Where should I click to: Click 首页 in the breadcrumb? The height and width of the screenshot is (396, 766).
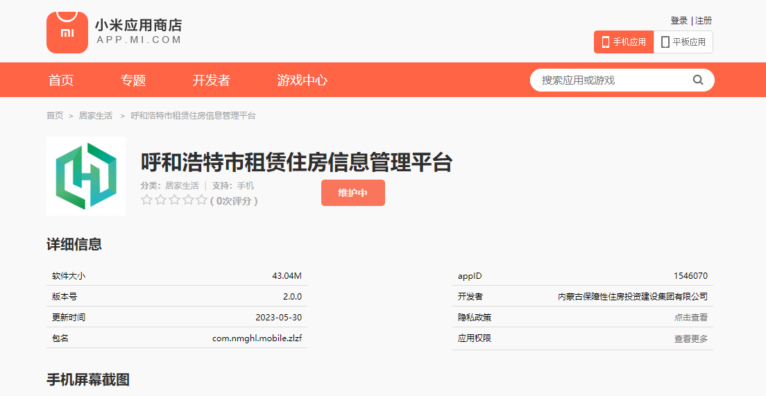[55, 116]
